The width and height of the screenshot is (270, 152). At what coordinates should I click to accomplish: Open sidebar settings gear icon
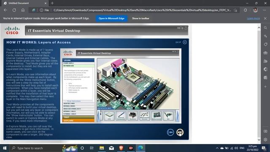coord(265,140)
